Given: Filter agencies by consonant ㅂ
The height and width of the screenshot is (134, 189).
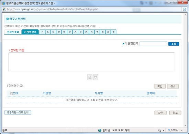Looking at the screenshot, I should (x=70, y=32).
